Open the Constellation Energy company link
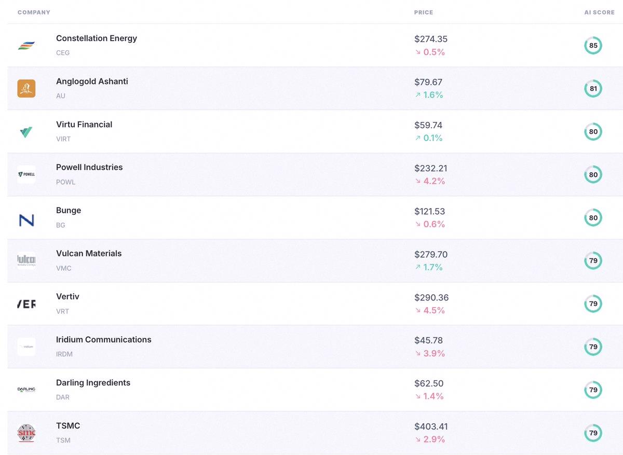 pos(97,38)
